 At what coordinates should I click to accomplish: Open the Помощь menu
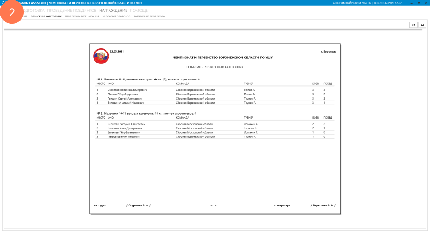(139, 10)
